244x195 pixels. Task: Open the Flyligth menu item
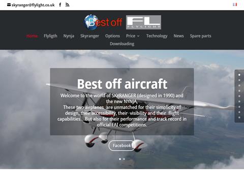pos(50,36)
